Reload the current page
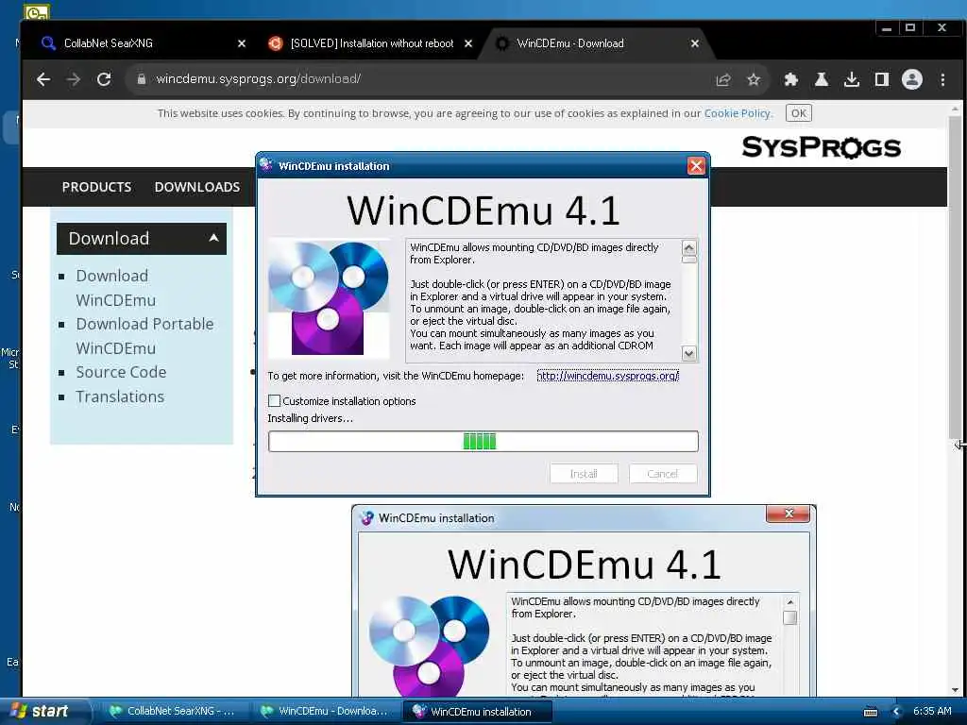967x725 pixels. (104, 79)
